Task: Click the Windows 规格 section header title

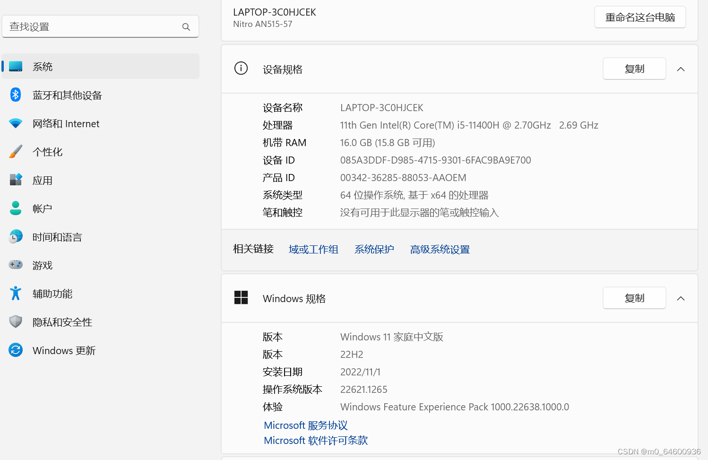Action: 294,299
